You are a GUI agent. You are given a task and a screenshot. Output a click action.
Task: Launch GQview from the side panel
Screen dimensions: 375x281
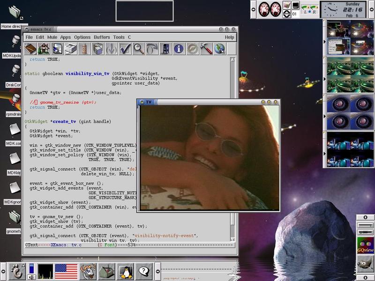(365, 246)
